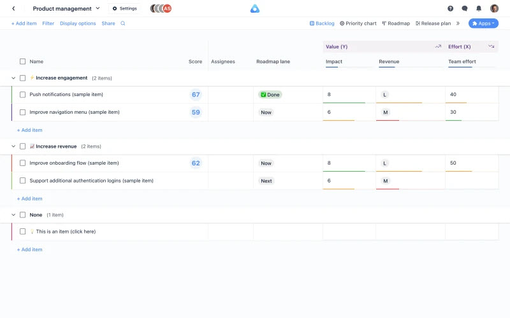Open the help question mark icon
510x318 pixels.
pos(450,8)
